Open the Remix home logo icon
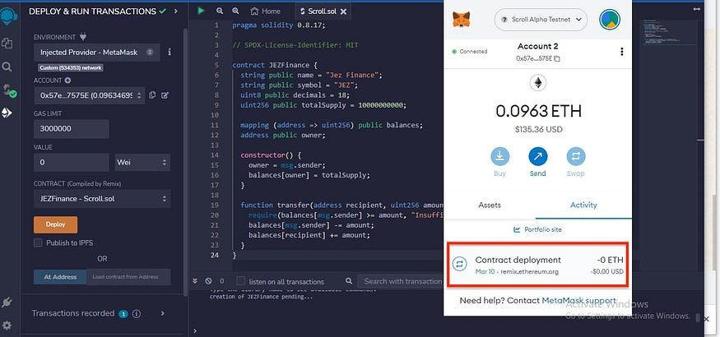This screenshot has width=720, height=337. [x=8, y=16]
